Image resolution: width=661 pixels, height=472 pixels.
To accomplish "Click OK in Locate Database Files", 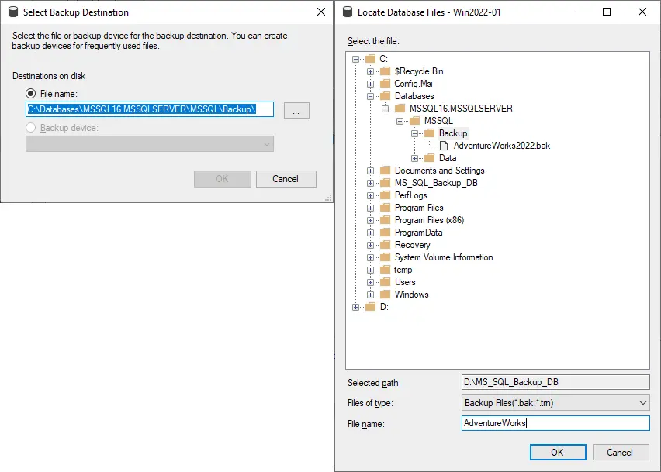I will 558,452.
